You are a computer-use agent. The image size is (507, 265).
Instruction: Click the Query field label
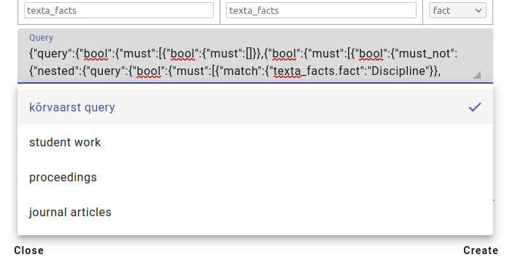click(x=41, y=38)
